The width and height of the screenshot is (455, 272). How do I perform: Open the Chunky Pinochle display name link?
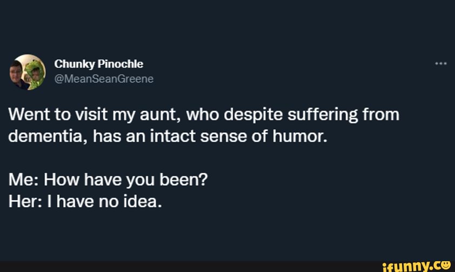(x=98, y=64)
